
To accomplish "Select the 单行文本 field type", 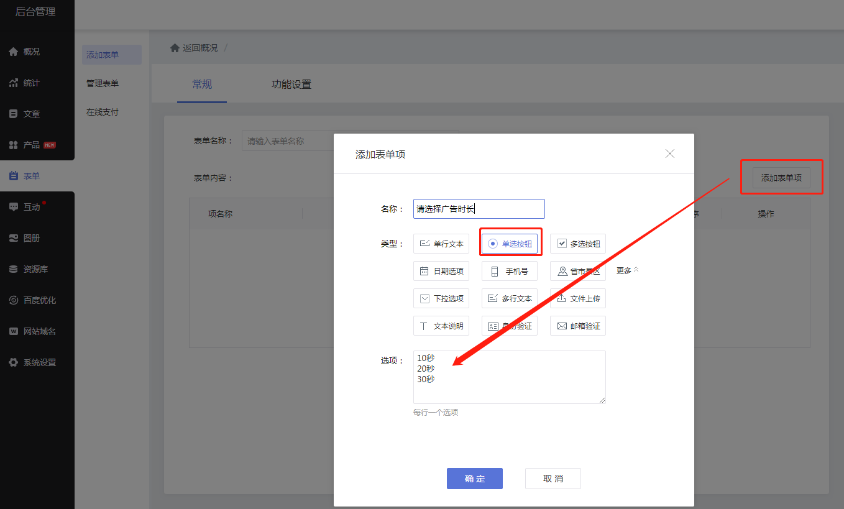I will point(441,244).
